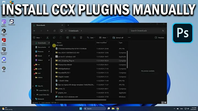Open the weather widget on taskbar
This screenshot has width=198, height=111.
click(x=7, y=109)
